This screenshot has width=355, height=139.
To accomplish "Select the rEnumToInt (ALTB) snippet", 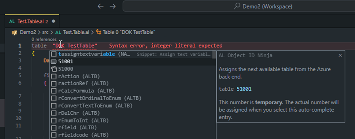I will coord(133,120).
